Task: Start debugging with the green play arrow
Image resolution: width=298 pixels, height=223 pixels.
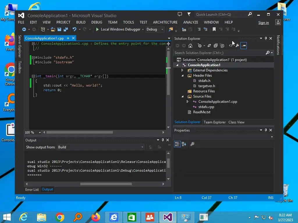Action: click(x=97, y=29)
